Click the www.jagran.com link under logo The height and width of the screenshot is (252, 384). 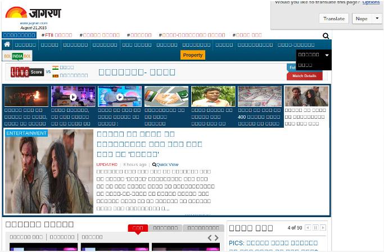coord(34,23)
